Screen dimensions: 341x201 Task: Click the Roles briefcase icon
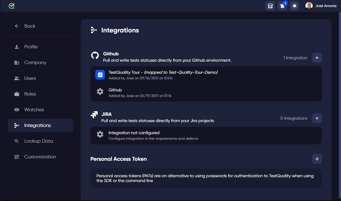17,94
